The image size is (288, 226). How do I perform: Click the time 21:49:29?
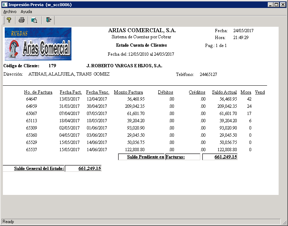(241, 38)
